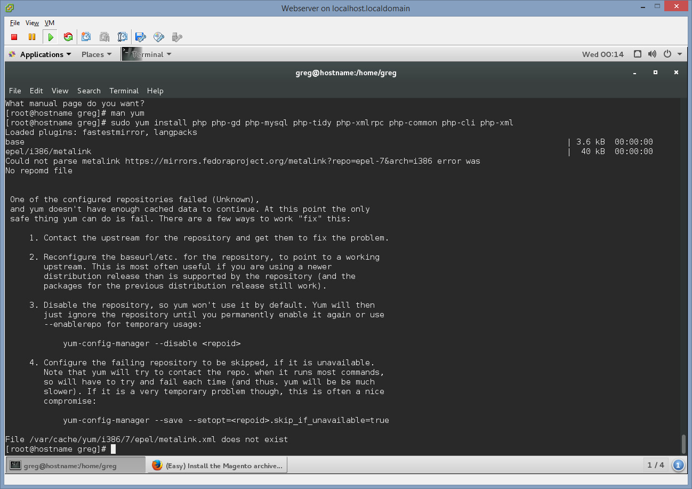Click the 'epel/i386/metalink' line
Viewport: 692px width, 489px height.
(49, 151)
